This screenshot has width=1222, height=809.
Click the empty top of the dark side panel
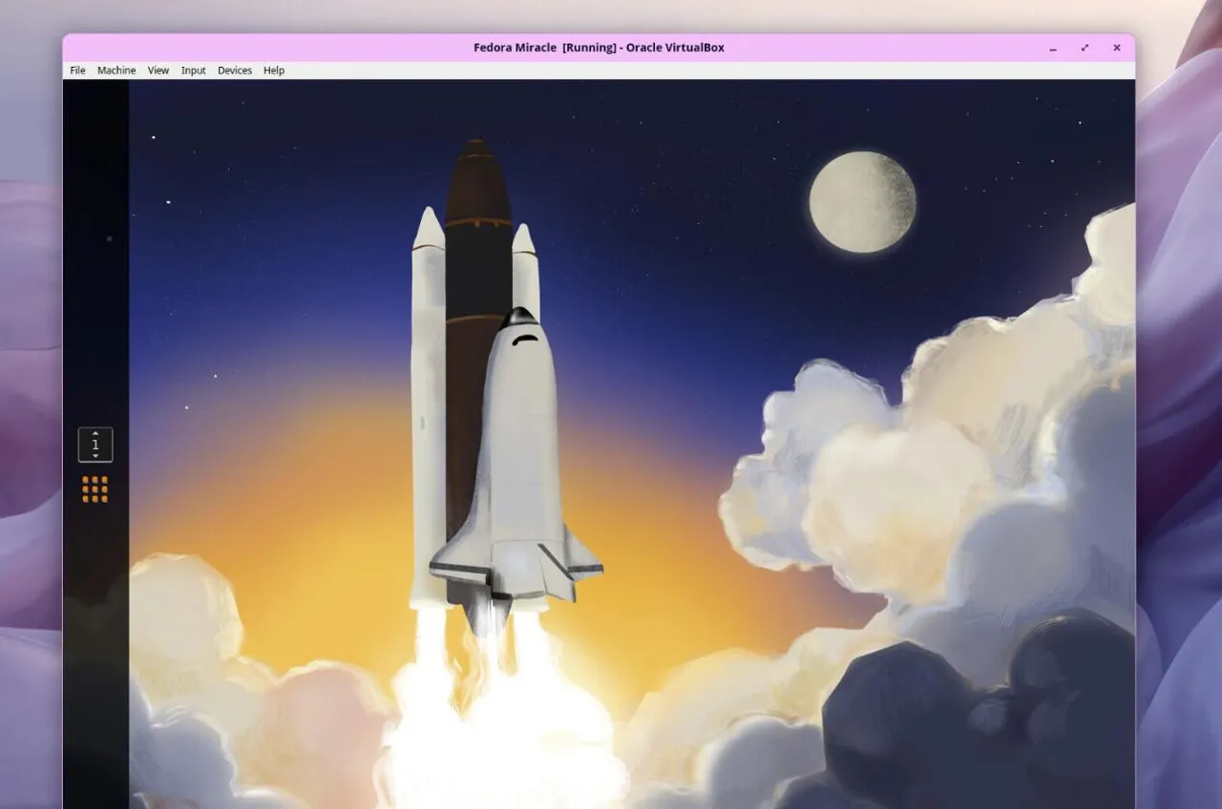[95, 143]
